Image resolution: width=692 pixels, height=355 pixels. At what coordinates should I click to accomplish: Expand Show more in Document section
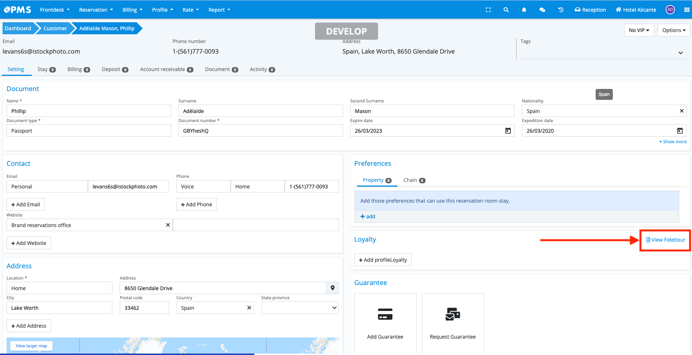pyautogui.click(x=673, y=142)
